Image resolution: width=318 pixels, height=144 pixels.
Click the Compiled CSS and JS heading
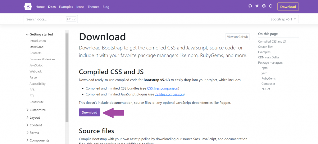coord(111,72)
